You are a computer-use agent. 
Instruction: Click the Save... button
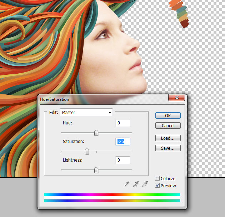(168, 148)
